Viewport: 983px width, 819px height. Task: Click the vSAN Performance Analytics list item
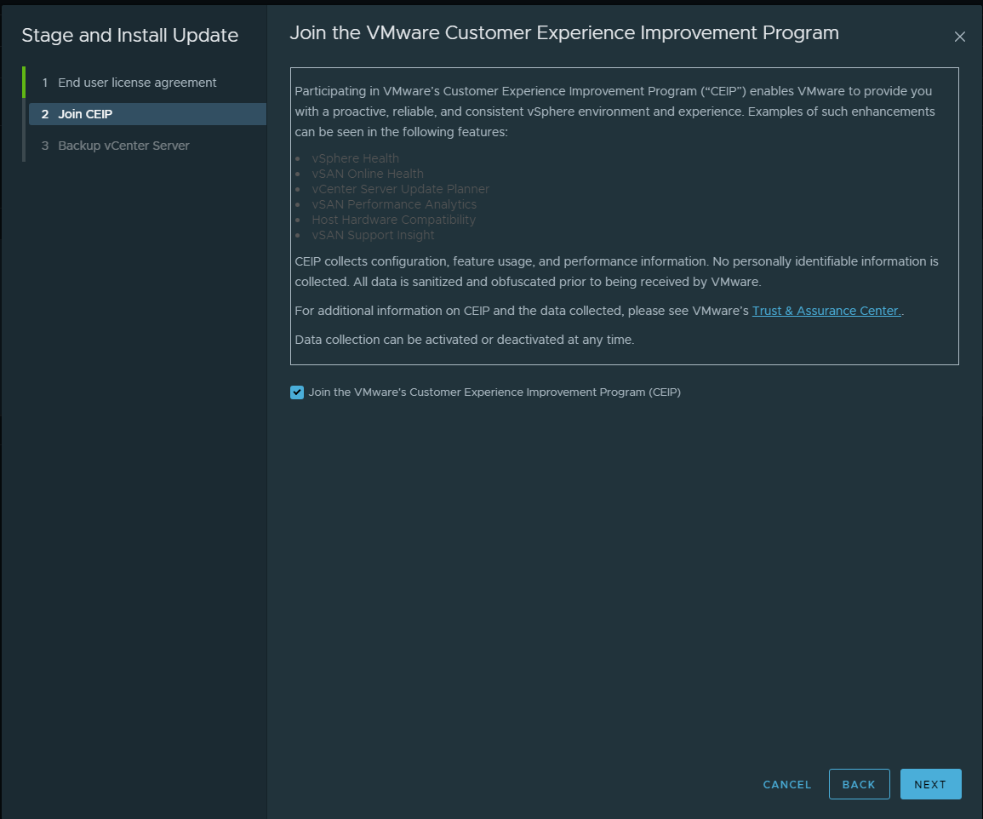394,204
